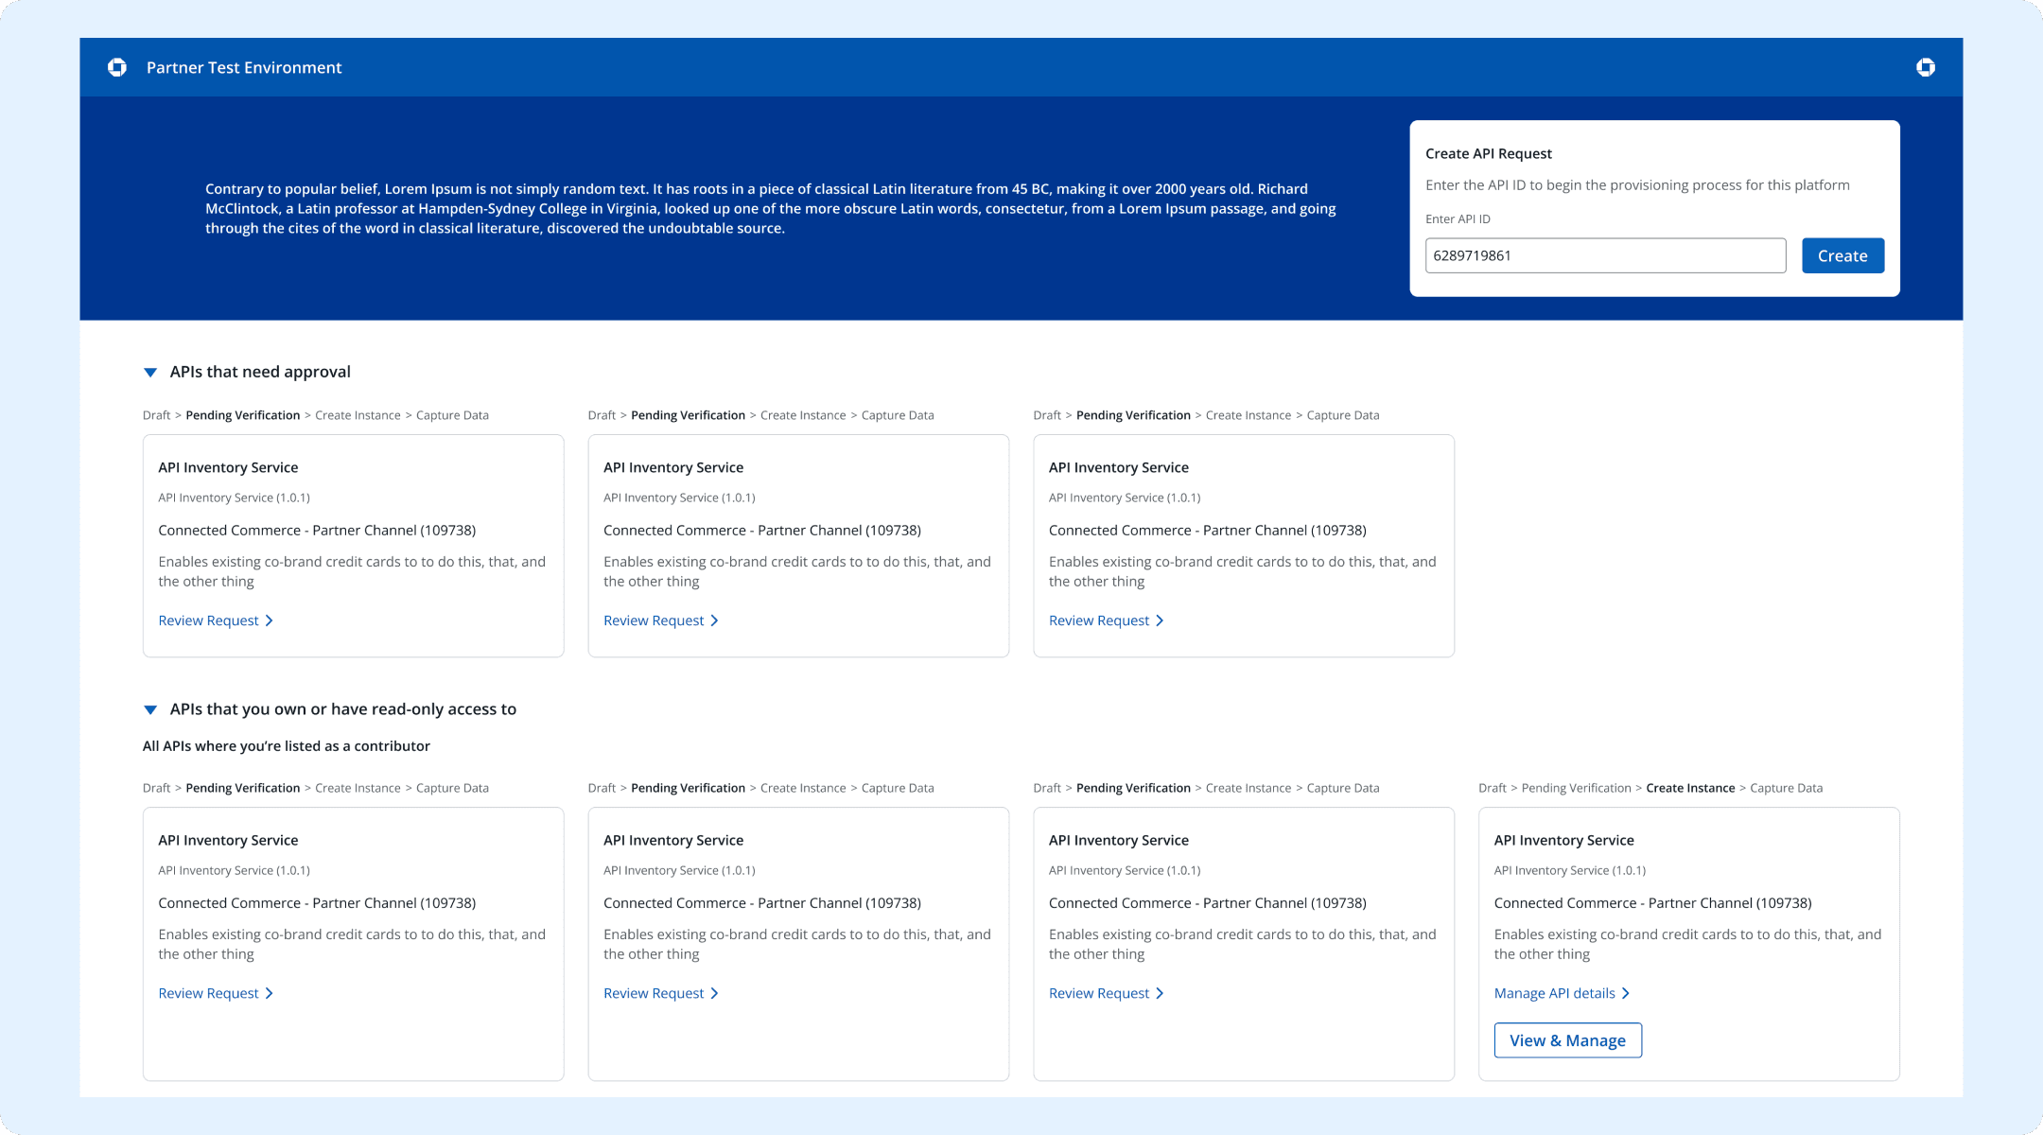Image resolution: width=2043 pixels, height=1135 pixels.
Task: Click the chevron in third owned card's Review Request
Action: pyautogui.click(x=1161, y=993)
